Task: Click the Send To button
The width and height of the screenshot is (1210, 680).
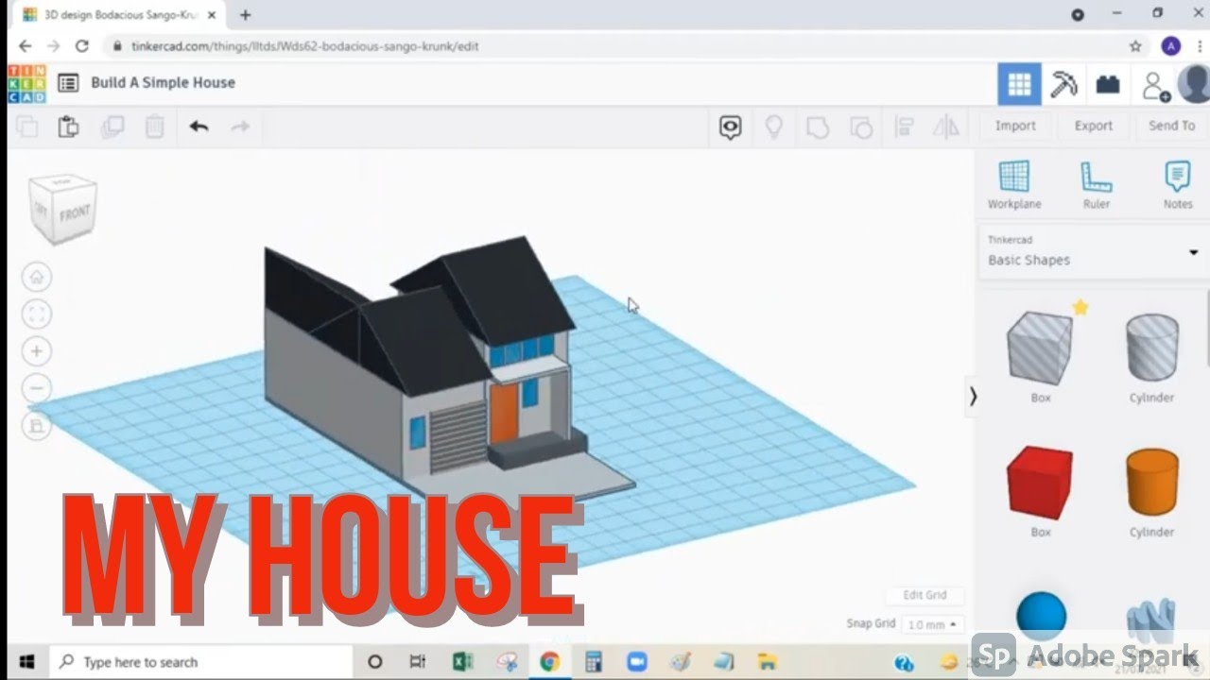Action: point(1171,126)
